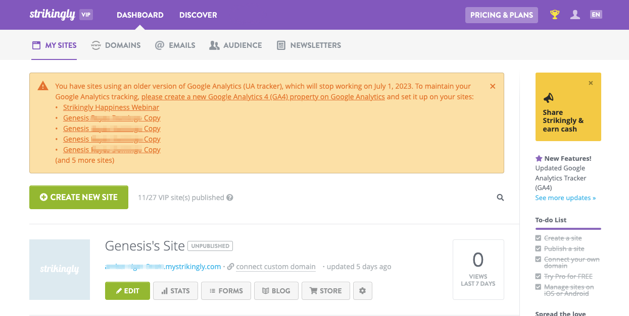
Task: Open the trophy rewards icon
Action: tap(555, 15)
